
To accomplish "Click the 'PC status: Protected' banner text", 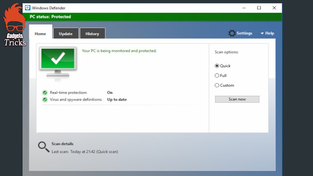I will [x=50, y=17].
